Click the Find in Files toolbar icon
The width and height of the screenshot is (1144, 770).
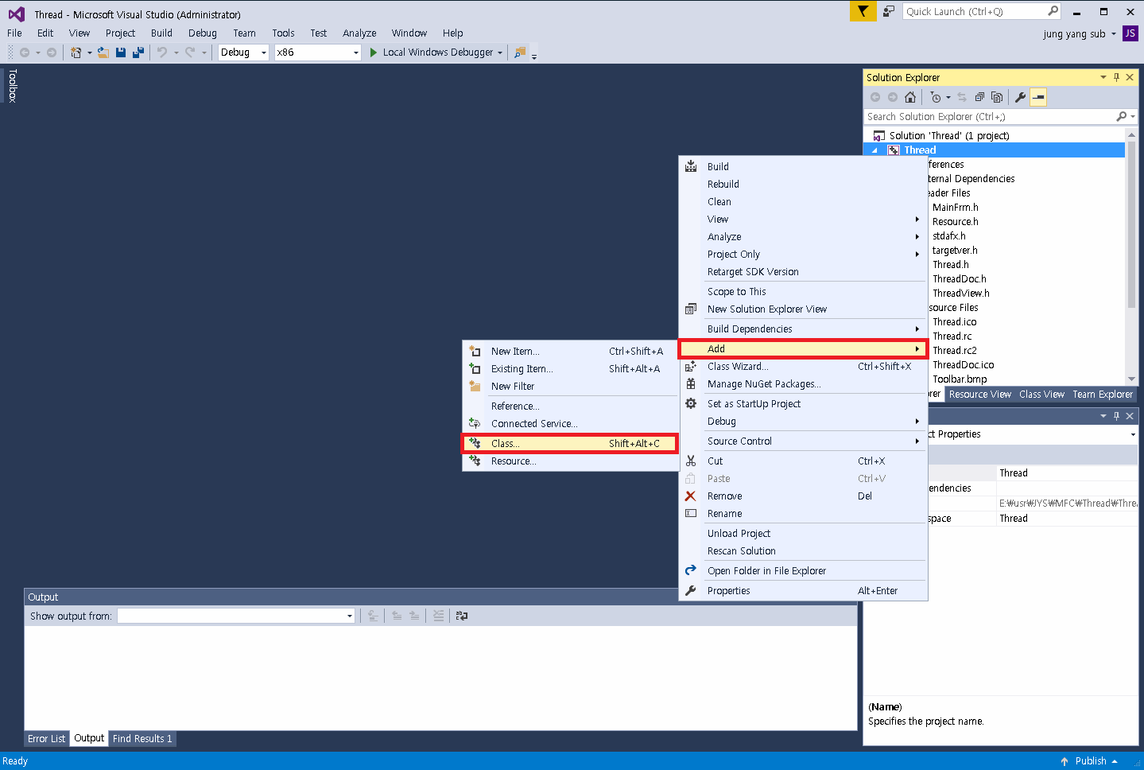(x=520, y=52)
